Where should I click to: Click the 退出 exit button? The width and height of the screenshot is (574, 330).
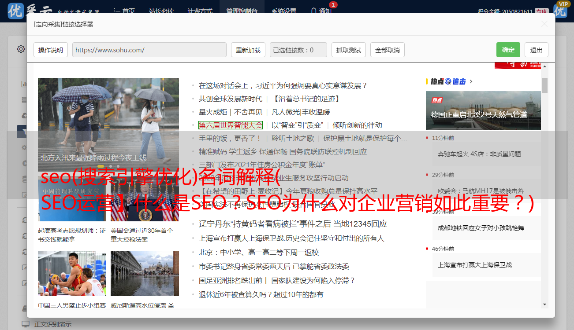tap(537, 50)
